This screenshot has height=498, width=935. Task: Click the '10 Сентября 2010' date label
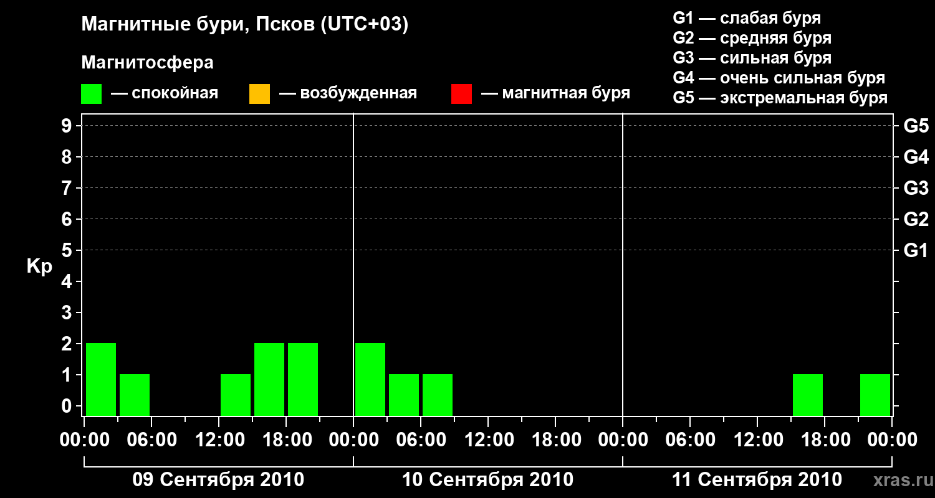click(487, 480)
